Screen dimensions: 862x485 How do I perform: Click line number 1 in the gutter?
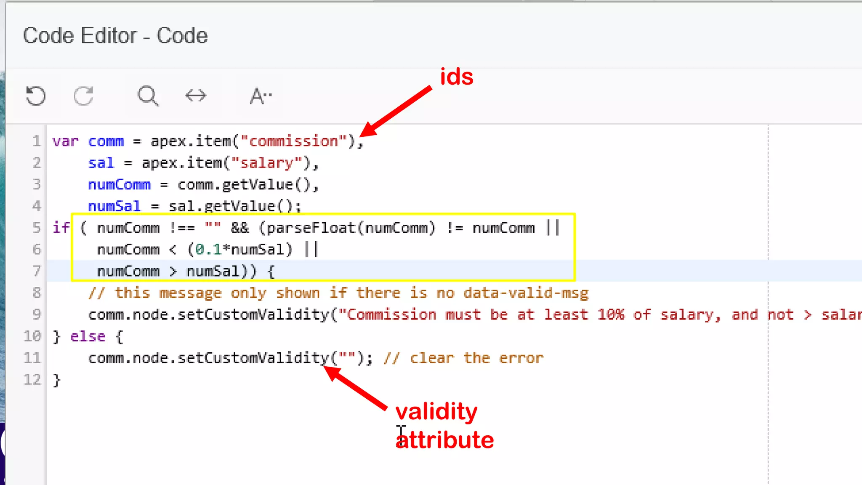coord(37,141)
